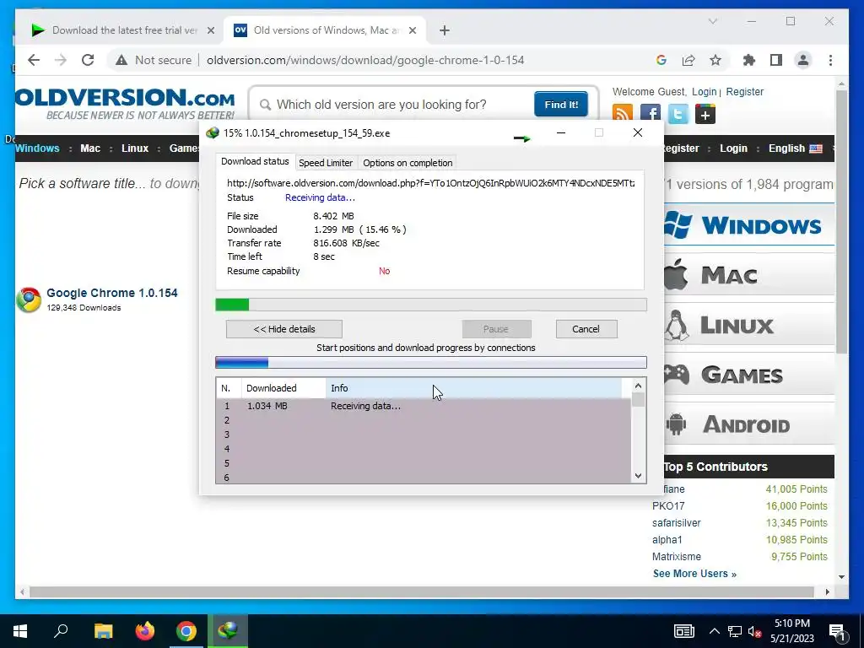Select English language in nav bar
864x648 pixels.
point(795,148)
